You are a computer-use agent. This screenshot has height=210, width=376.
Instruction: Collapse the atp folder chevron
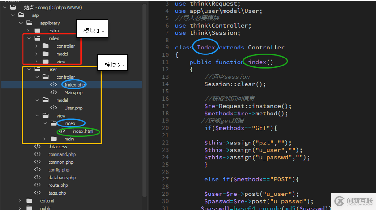tap(13, 15)
